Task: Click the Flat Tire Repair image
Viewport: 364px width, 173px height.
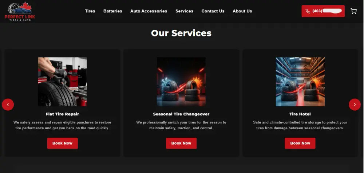Action: (x=63, y=82)
